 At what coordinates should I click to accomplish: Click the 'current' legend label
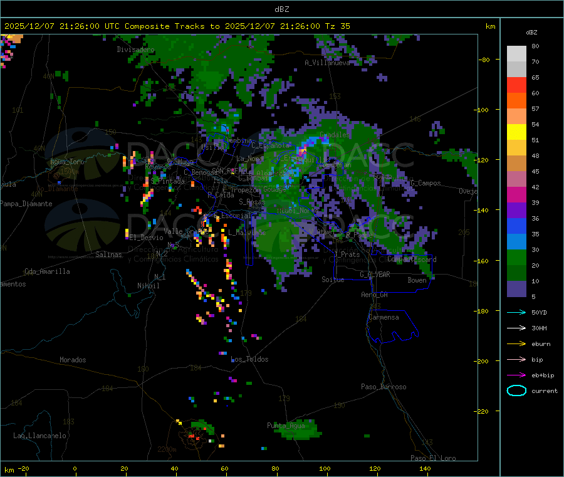[x=545, y=391]
